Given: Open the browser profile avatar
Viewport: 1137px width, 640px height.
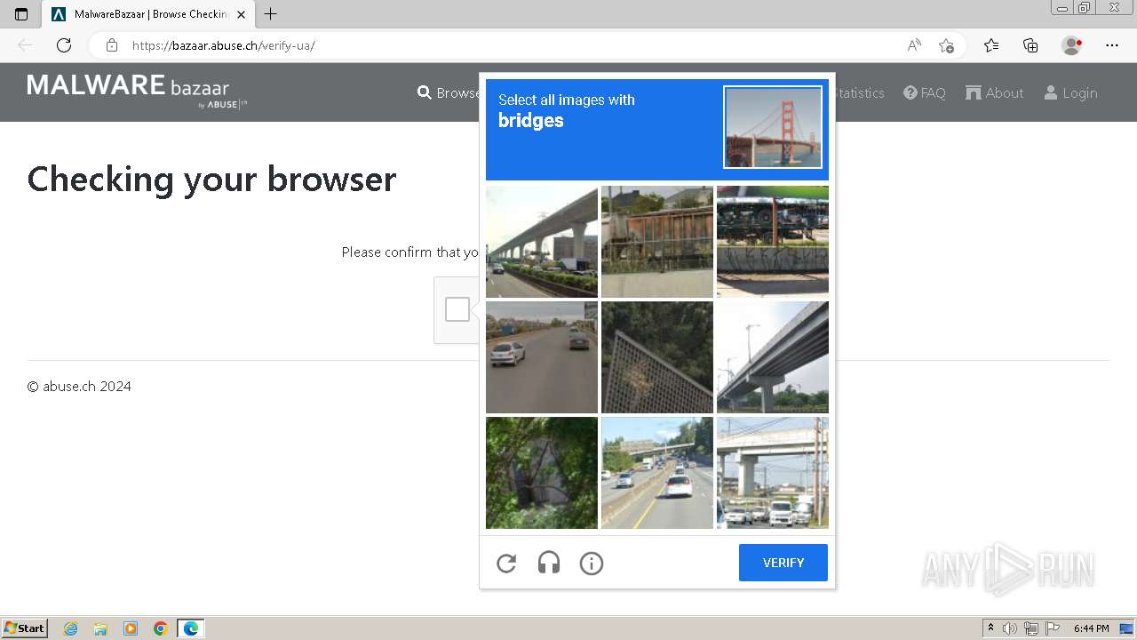Looking at the screenshot, I should click(1072, 45).
